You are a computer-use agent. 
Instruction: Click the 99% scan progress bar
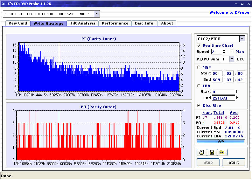220,141
